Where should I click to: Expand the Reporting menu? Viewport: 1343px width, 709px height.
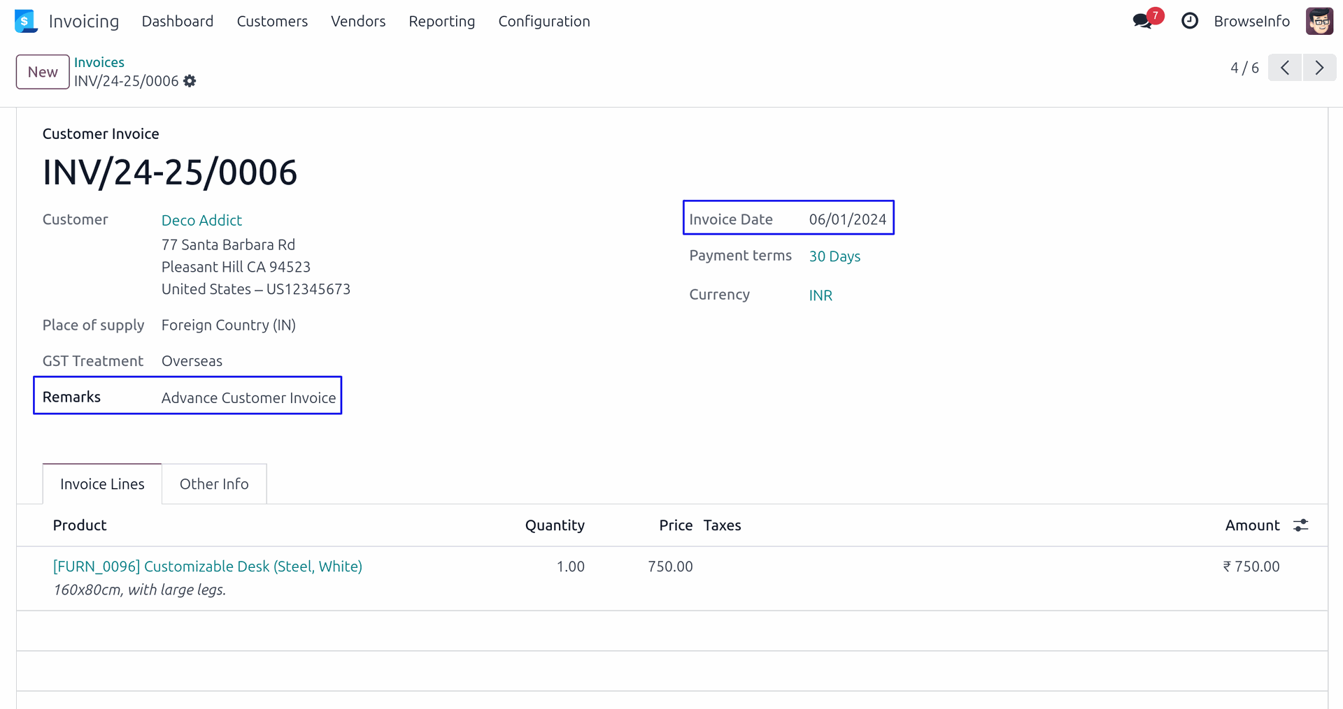[x=441, y=21]
